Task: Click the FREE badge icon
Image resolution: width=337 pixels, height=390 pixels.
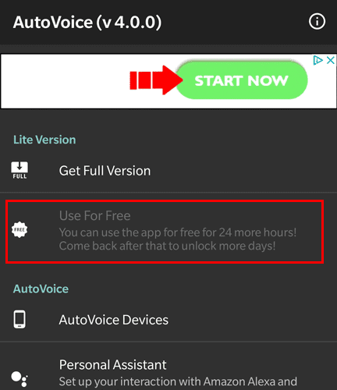Action: click(20, 230)
